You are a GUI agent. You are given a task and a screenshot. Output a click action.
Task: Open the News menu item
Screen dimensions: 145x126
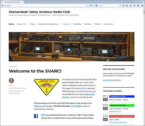point(33,24)
